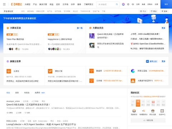This screenshot has width=172, height=129.
Task: Click the circular icon right of AI assistant
Action: [128, 4]
